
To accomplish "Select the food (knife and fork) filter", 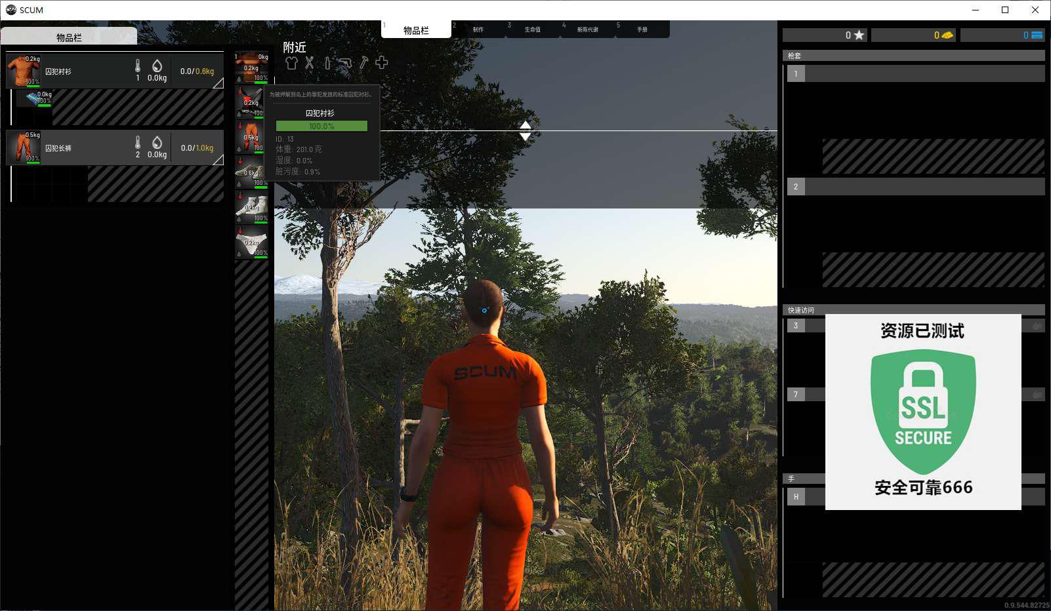I will 310,63.
